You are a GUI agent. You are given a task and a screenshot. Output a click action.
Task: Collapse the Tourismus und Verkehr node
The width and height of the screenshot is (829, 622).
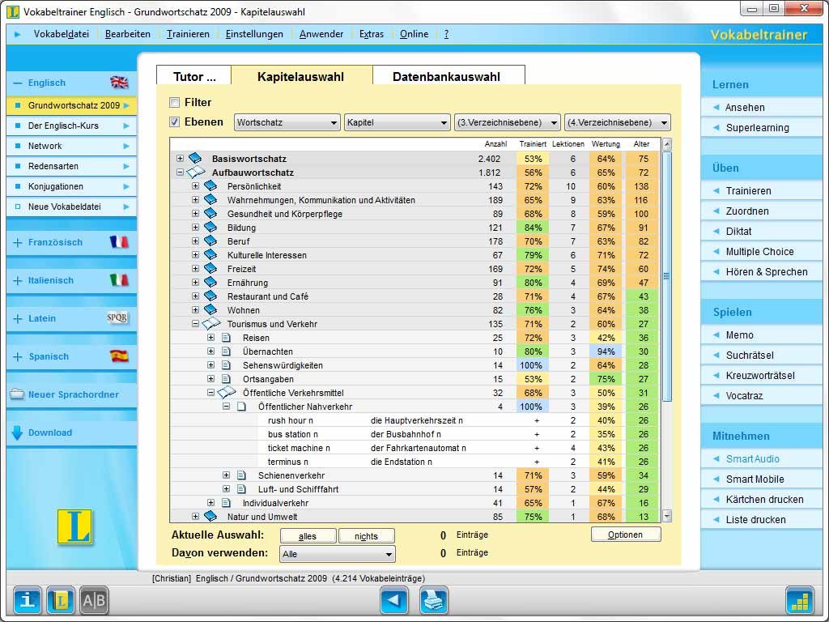[195, 323]
